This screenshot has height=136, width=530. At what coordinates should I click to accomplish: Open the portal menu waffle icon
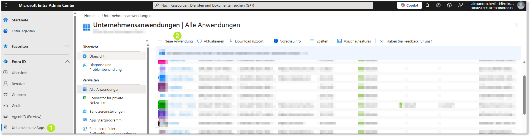7,5
